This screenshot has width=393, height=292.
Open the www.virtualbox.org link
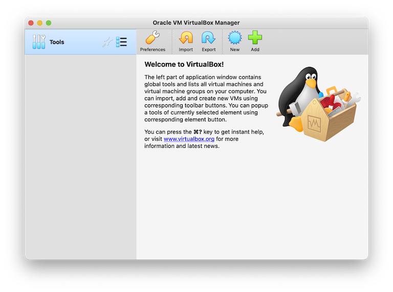click(x=189, y=139)
